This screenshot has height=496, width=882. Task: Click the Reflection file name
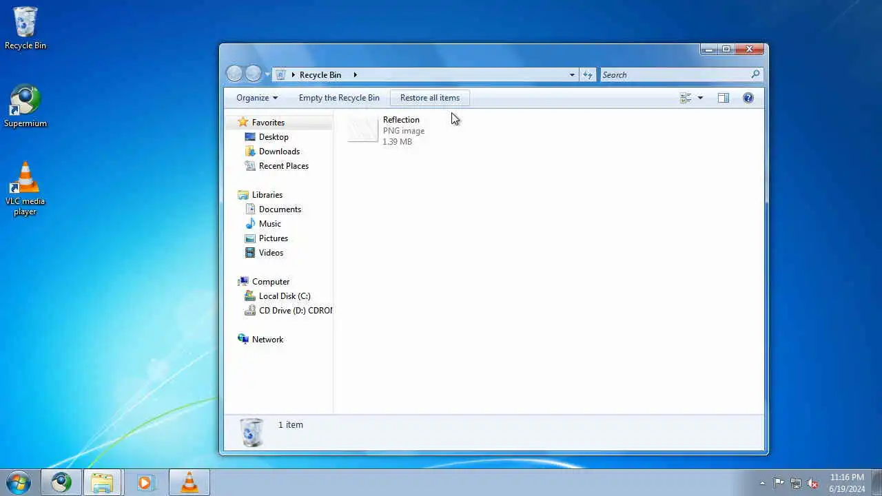point(401,120)
